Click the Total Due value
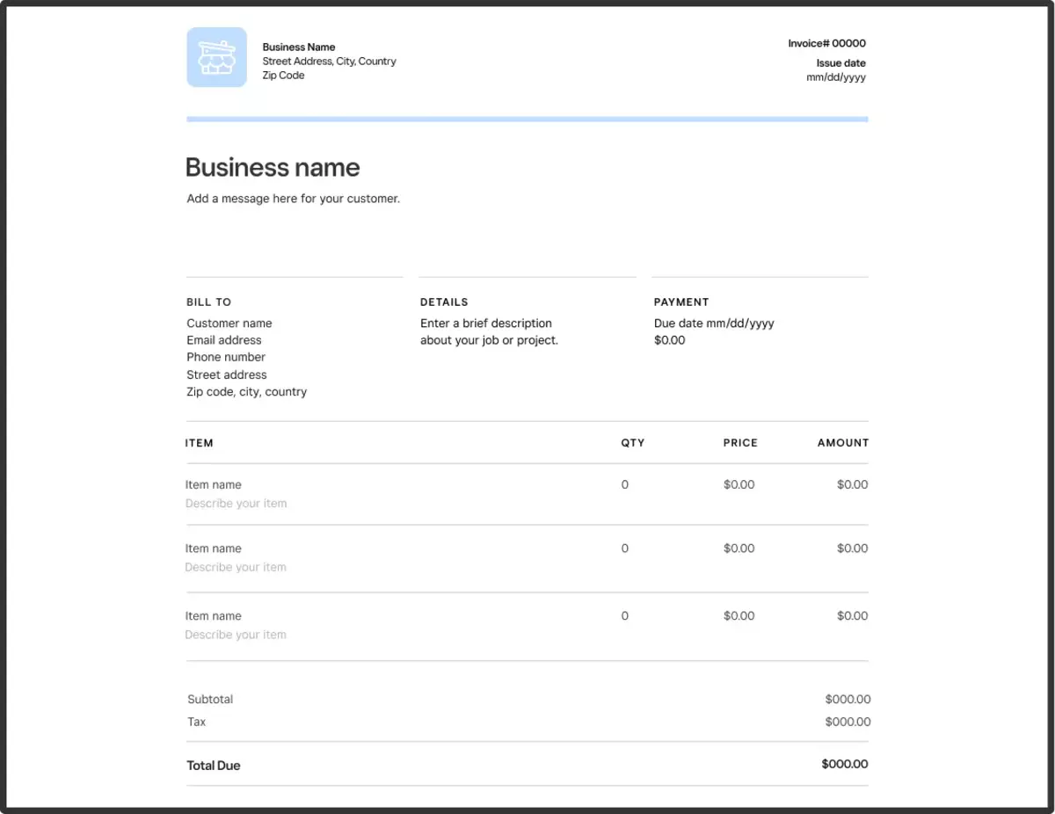 [844, 764]
